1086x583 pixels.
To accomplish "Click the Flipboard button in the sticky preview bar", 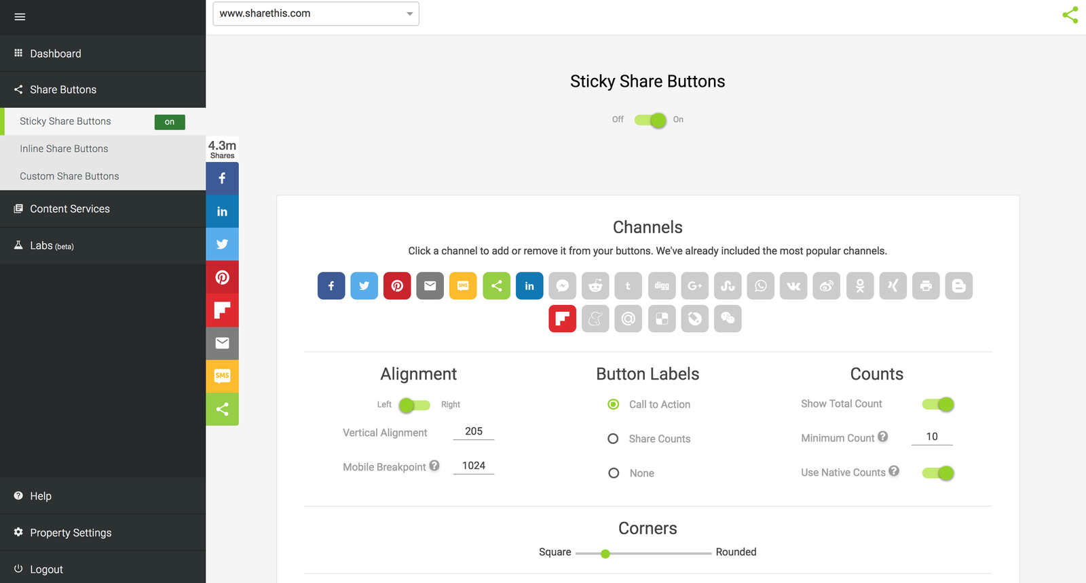I will tap(222, 310).
